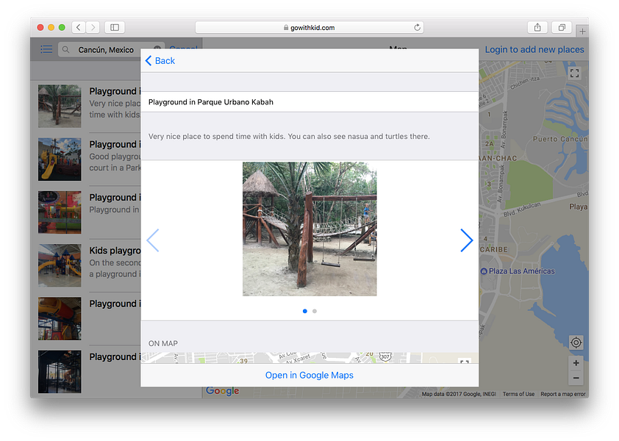Open a new Safari tab

582,31
